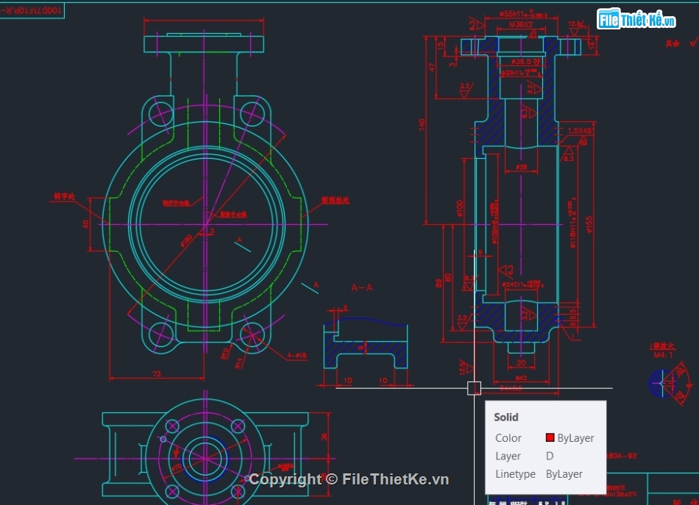Select the 1.5X45° chamfer note
Screen dimensions: 699x505
tap(580, 131)
